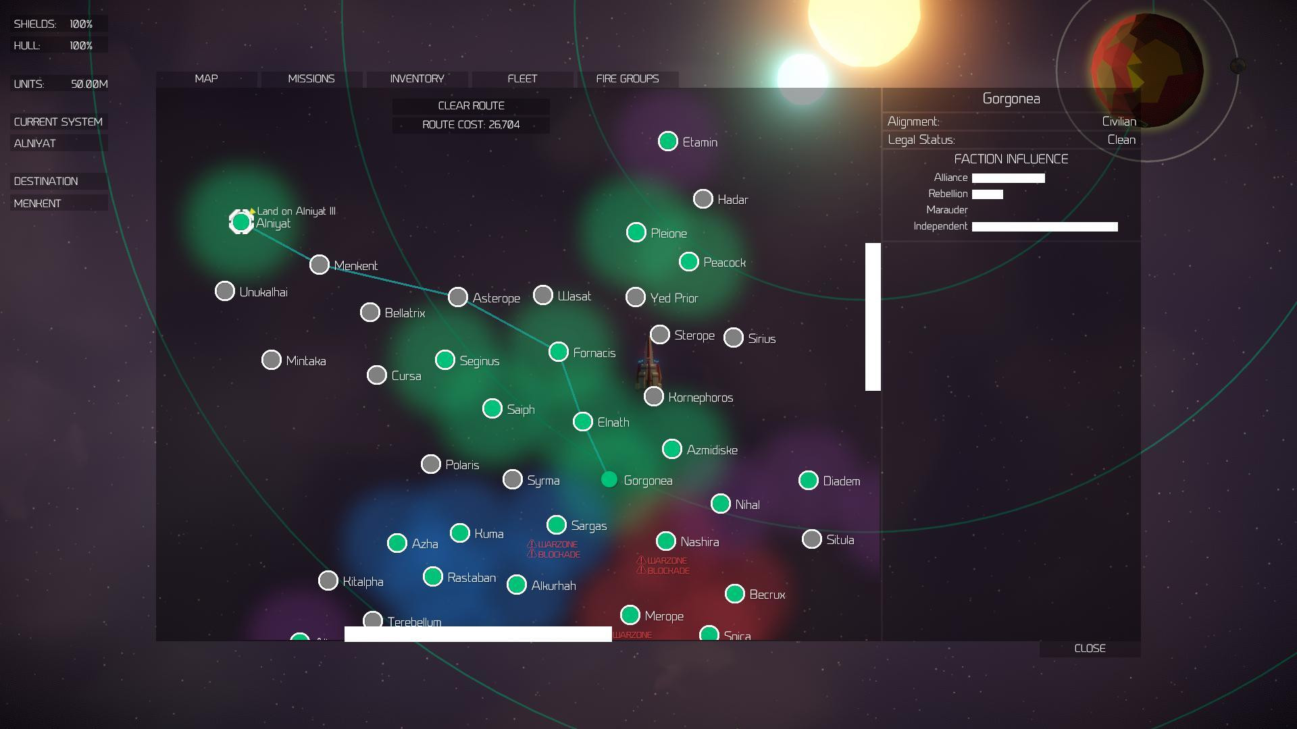
Task: Click the Menkent destination field
Action: click(x=59, y=203)
